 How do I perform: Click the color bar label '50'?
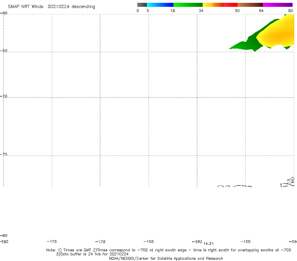pos(237,11)
